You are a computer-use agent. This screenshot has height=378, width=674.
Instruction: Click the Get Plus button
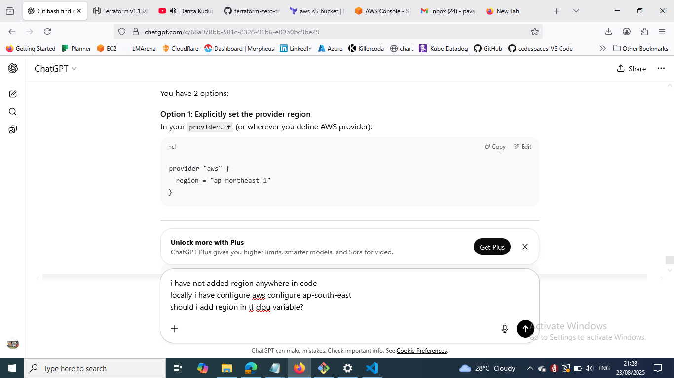pos(492,247)
